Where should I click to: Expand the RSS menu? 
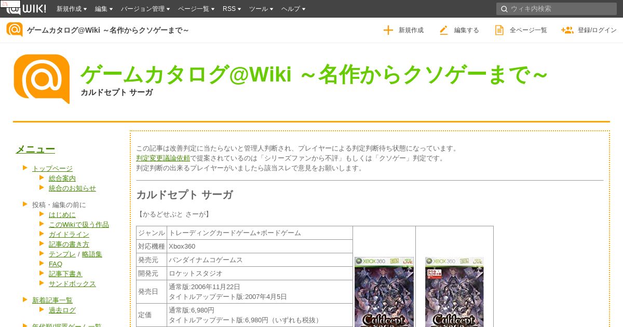click(x=232, y=9)
